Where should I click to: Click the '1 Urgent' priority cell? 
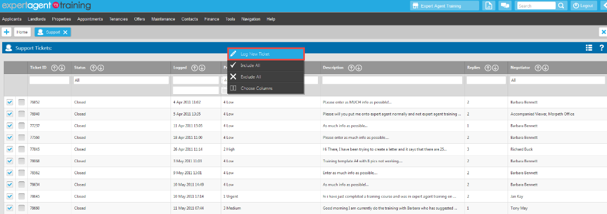231,196
